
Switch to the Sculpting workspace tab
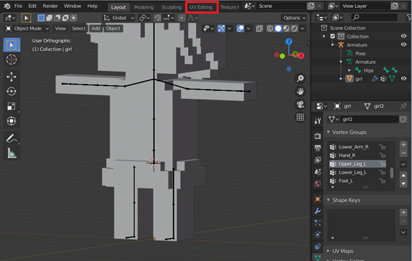point(172,7)
